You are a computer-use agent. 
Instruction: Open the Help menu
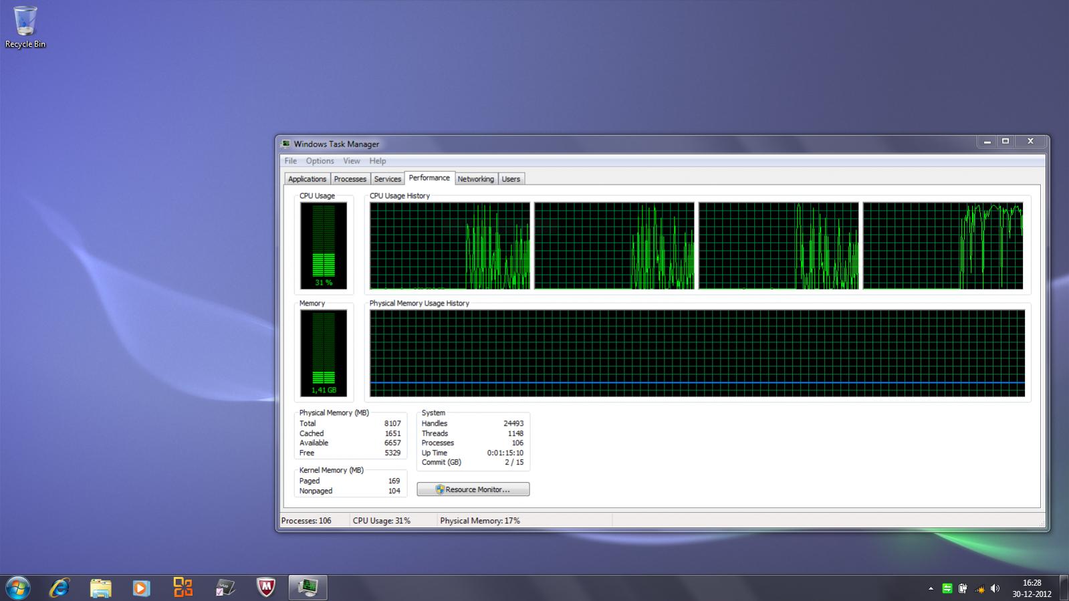pyautogui.click(x=378, y=161)
